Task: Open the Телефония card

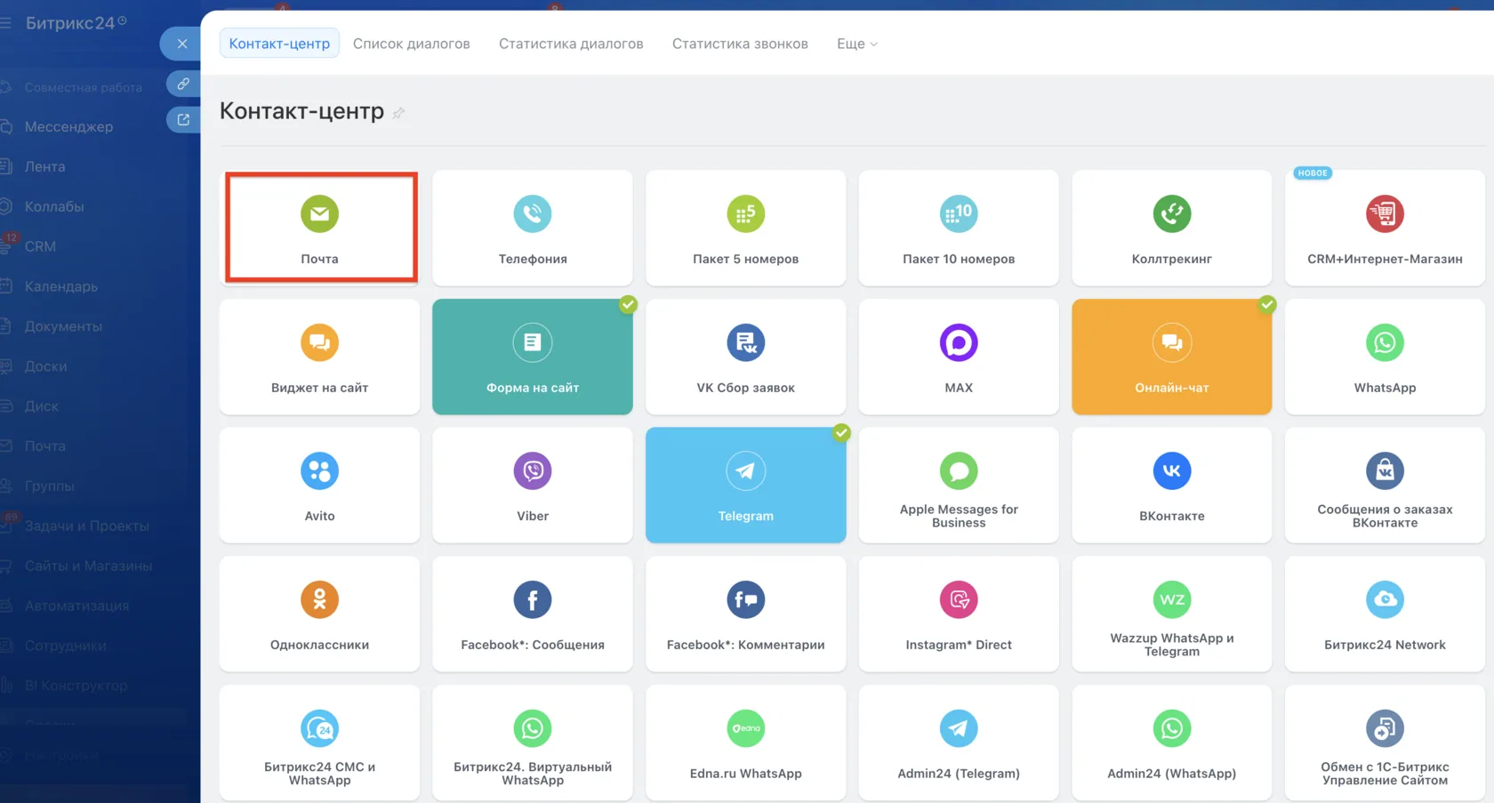Action: (533, 228)
